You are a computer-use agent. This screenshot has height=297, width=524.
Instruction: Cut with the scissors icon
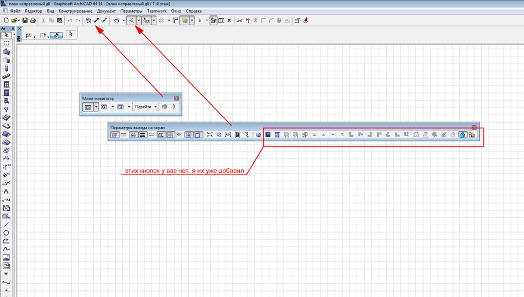tap(43, 20)
